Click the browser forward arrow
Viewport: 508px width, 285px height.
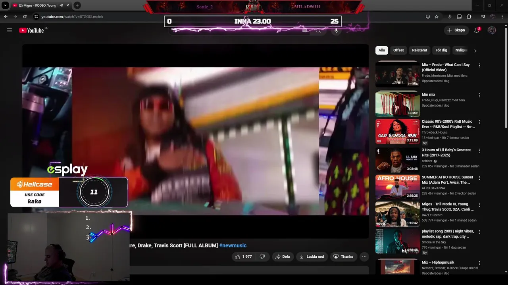[x=15, y=17]
